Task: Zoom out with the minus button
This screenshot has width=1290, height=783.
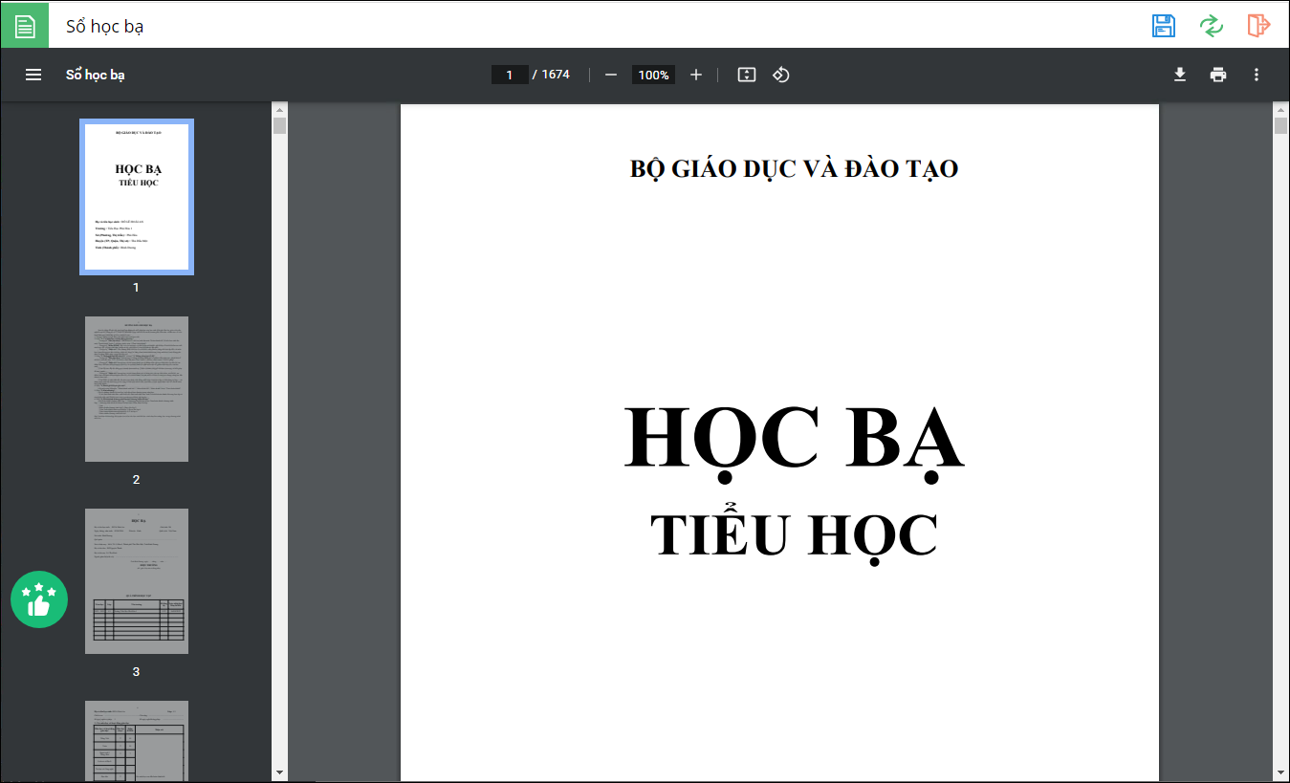Action: (x=611, y=75)
